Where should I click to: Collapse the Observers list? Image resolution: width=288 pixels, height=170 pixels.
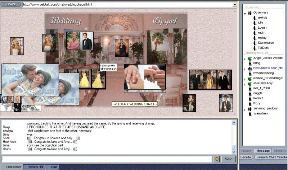pos(245,13)
